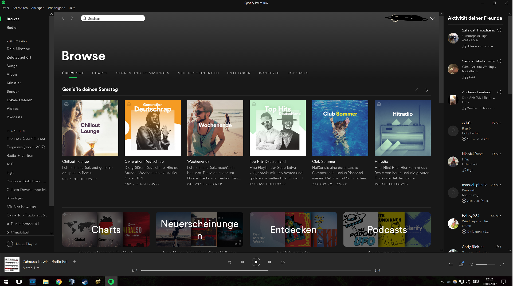Open the Wochenende playlist cover

(x=215, y=128)
